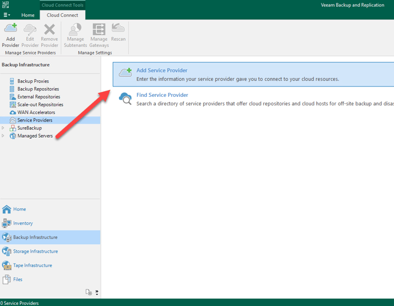The height and width of the screenshot is (306, 394).
Task: Click the Edit Provider ribbon icon
Action: 30,29
